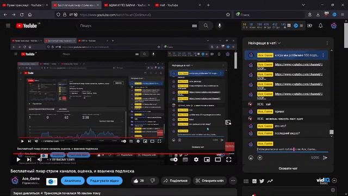This screenshot has width=348, height=196.
Task: Focus the chat message input field
Action: 293,149
